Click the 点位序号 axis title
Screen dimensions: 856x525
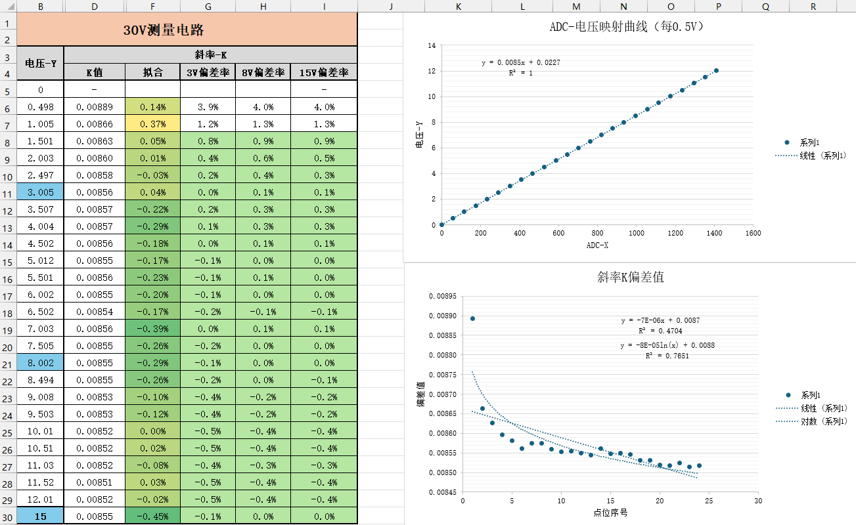pyautogui.click(x=610, y=512)
